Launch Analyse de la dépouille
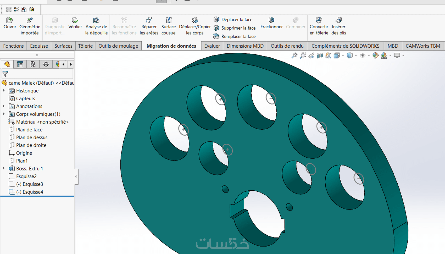This screenshot has width=445, height=254. [x=96, y=26]
